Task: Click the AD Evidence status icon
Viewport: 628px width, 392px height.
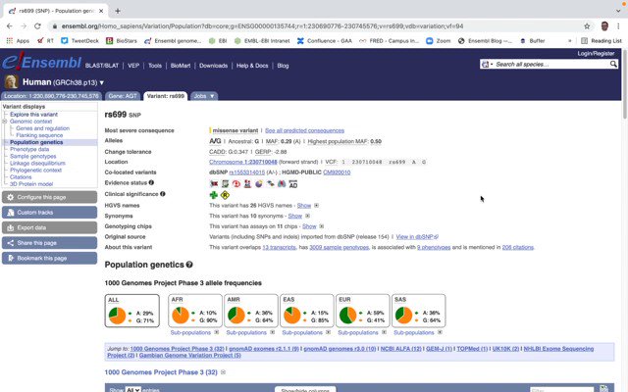Action: (293, 184)
